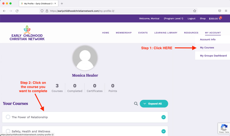Image resolution: width=230 pixels, height=136 pixels.
Task: Select My Courses from account menu
Action: 207,48
